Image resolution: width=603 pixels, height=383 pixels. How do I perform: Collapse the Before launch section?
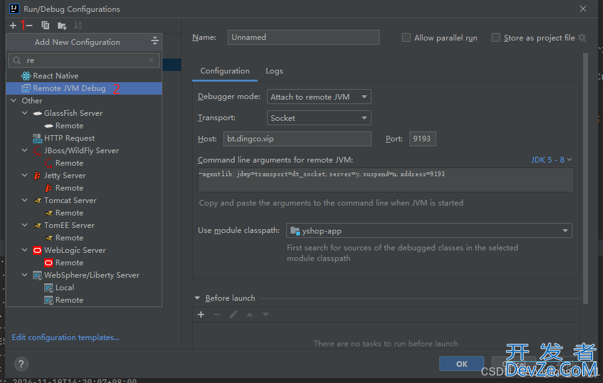197,298
